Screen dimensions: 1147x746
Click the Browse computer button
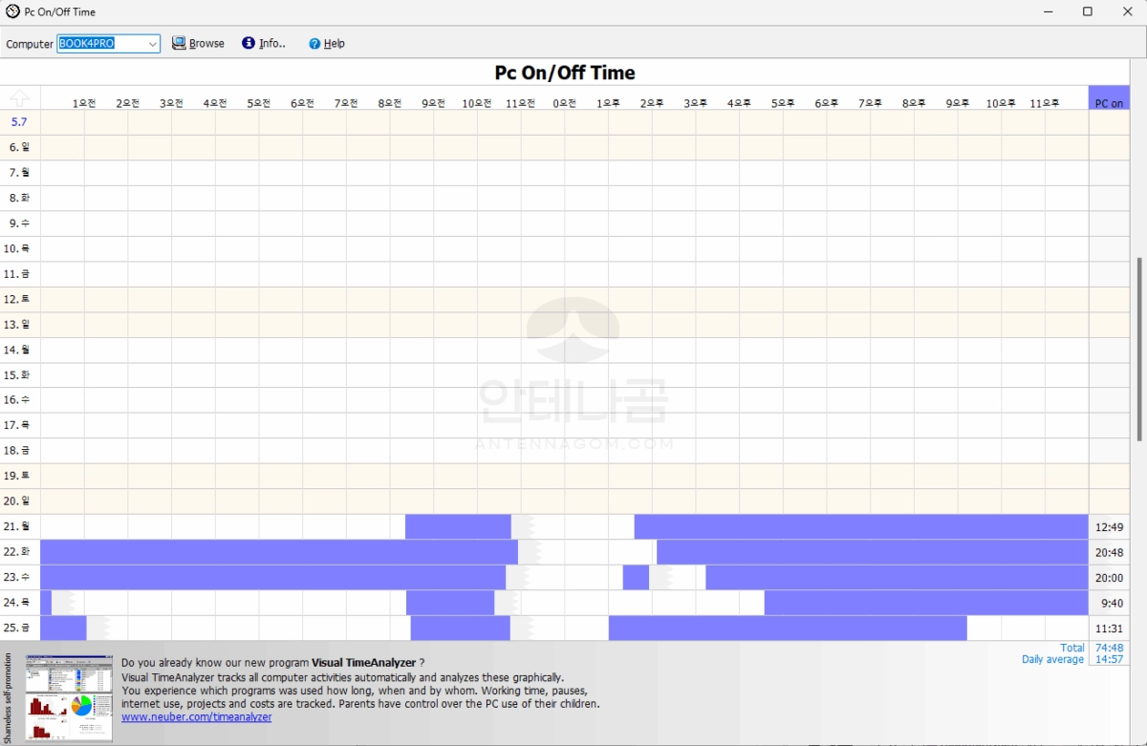point(198,44)
